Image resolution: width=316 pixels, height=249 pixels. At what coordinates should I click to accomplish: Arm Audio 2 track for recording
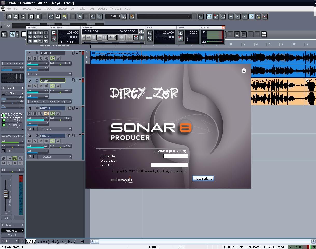pyautogui.click(x=41, y=86)
